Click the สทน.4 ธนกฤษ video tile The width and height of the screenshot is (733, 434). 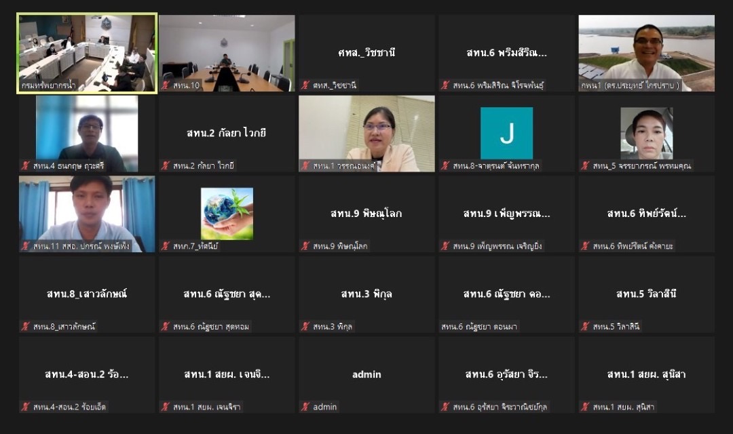click(87, 134)
